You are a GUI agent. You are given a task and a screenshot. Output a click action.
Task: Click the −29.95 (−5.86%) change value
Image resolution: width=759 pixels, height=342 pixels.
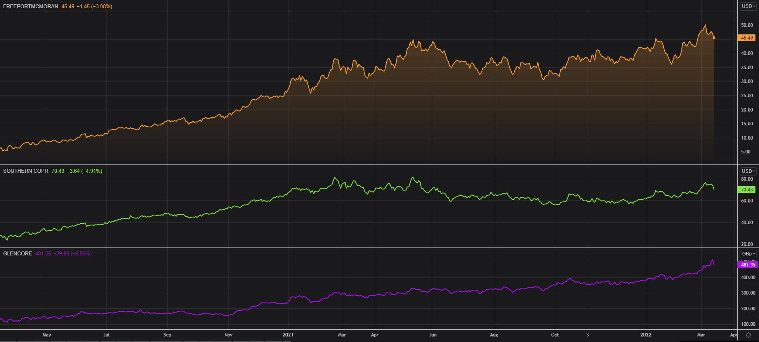(x=72, y=254)
